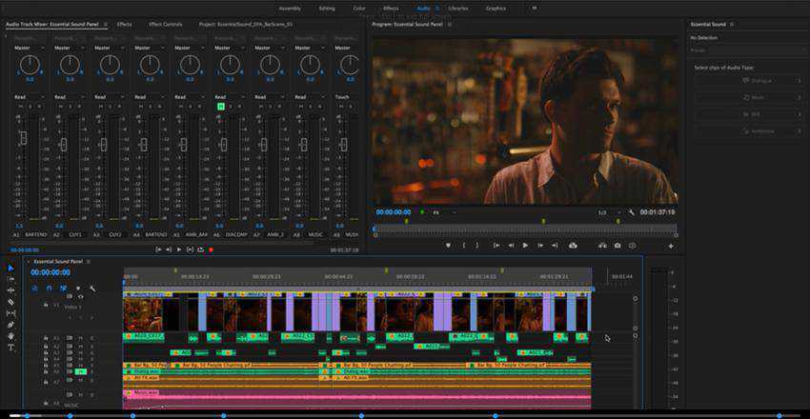This screenshot has height=419, width=810.
Task: Click the Export Frame camera icon
Action: [618, 245]
